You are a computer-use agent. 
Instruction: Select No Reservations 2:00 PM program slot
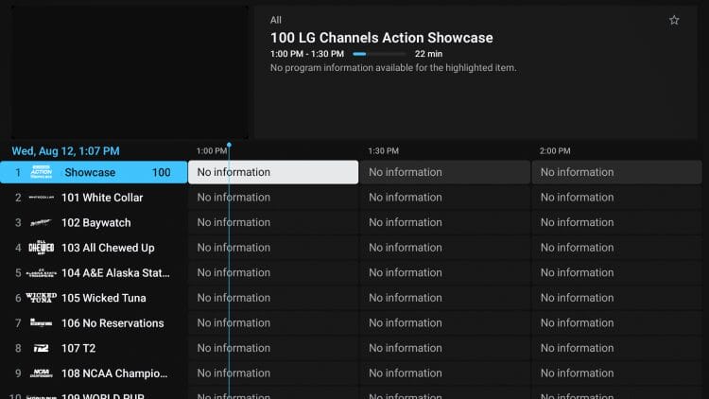tap(616, 323)
